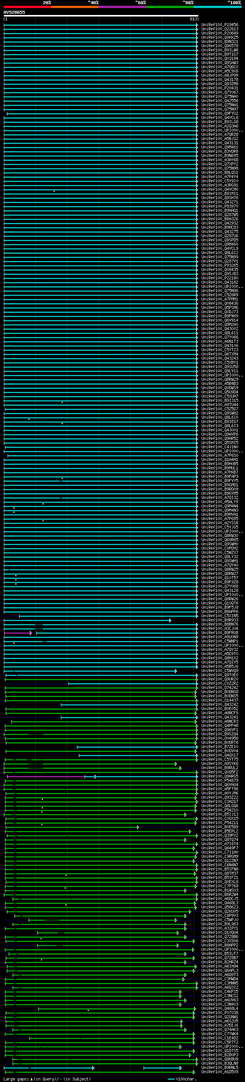The image size is (245, 1082).
Task: Open hit UniRef100_P20649
Action: pyautogui.click(x=219, y=33)
